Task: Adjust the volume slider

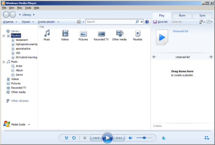Action: point(144,138)
